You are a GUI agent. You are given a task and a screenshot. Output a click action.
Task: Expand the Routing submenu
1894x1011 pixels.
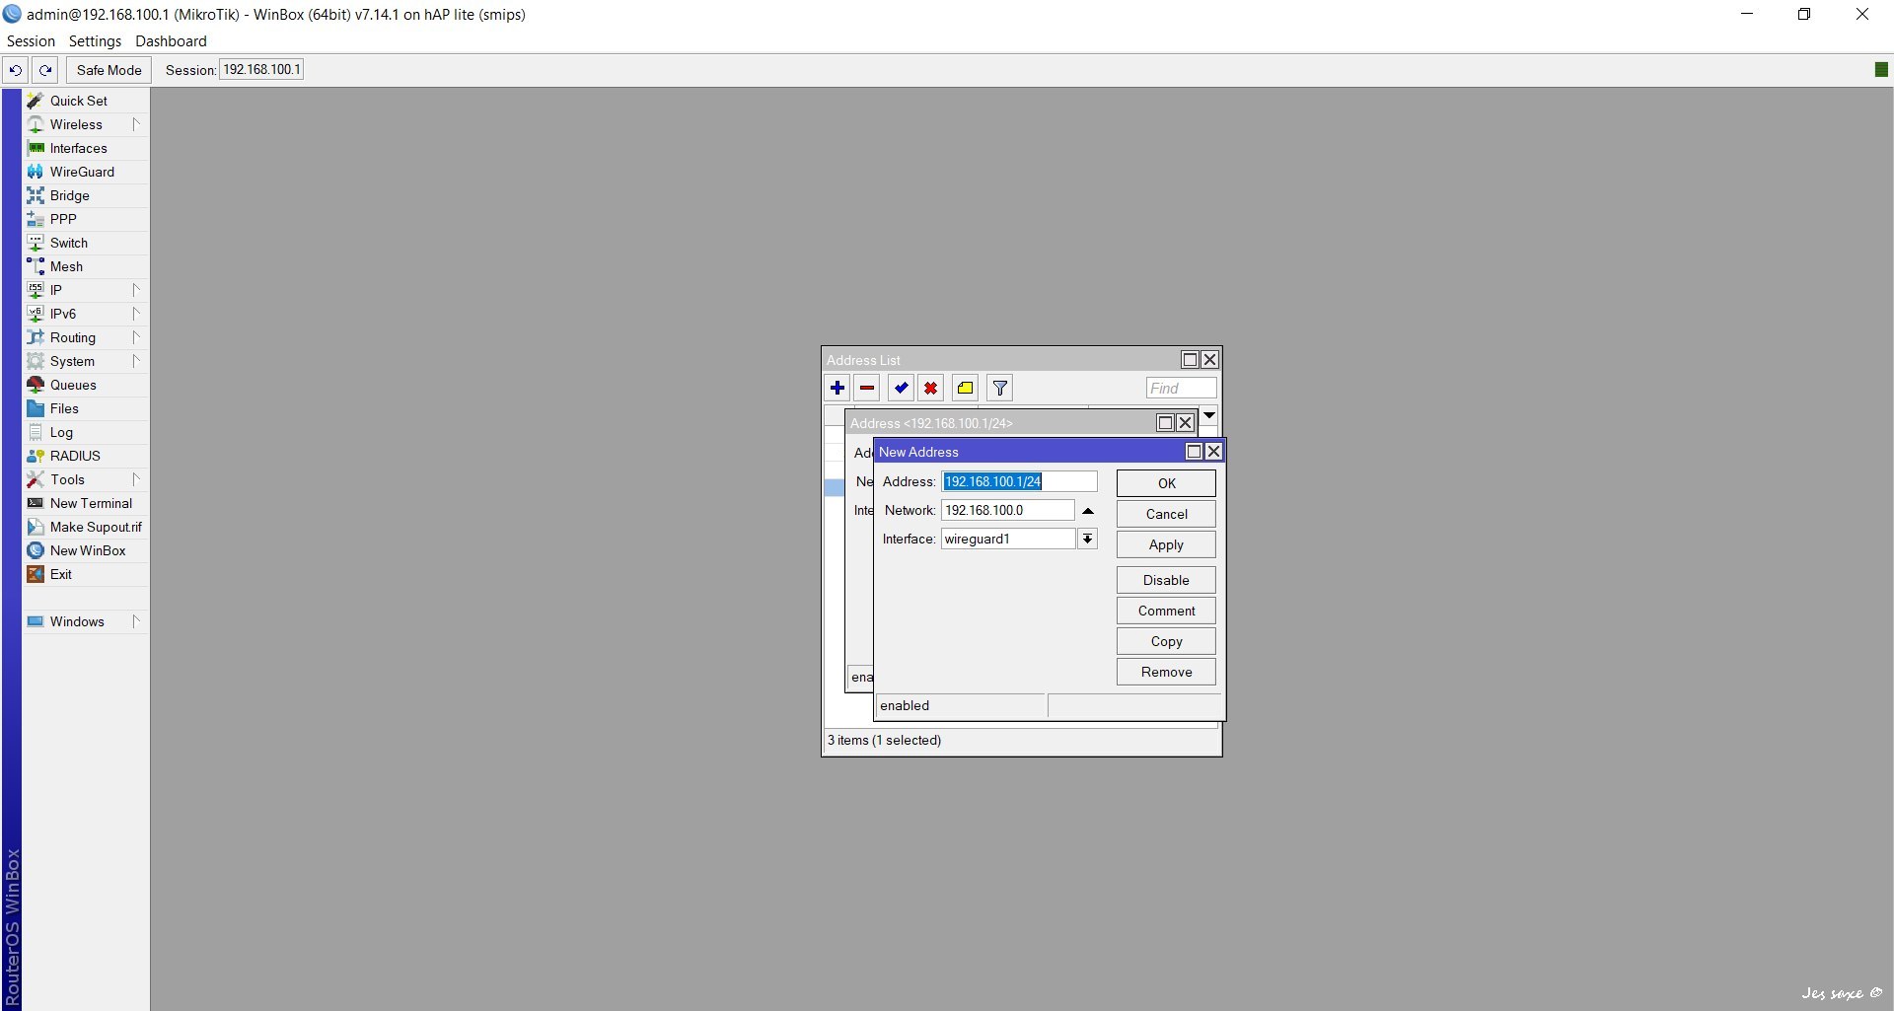(x=136, y=337)
